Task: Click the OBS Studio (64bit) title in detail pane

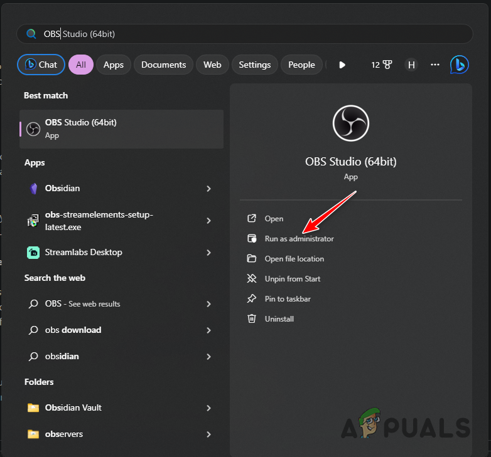Action: [351, 162]
